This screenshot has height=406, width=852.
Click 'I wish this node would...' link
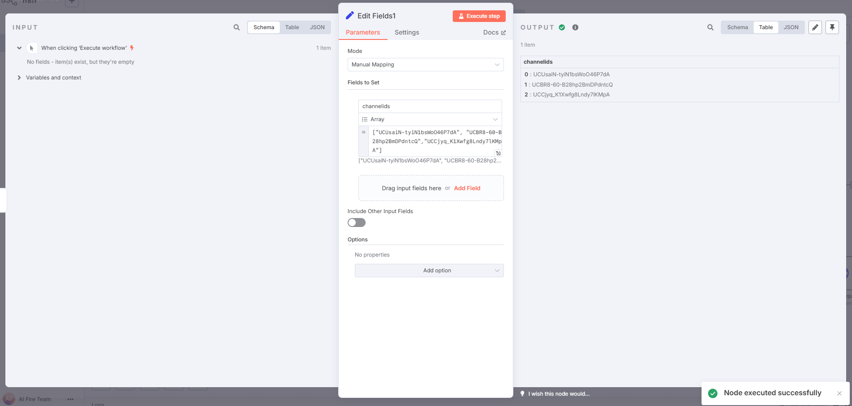click(x=559, y=394)
